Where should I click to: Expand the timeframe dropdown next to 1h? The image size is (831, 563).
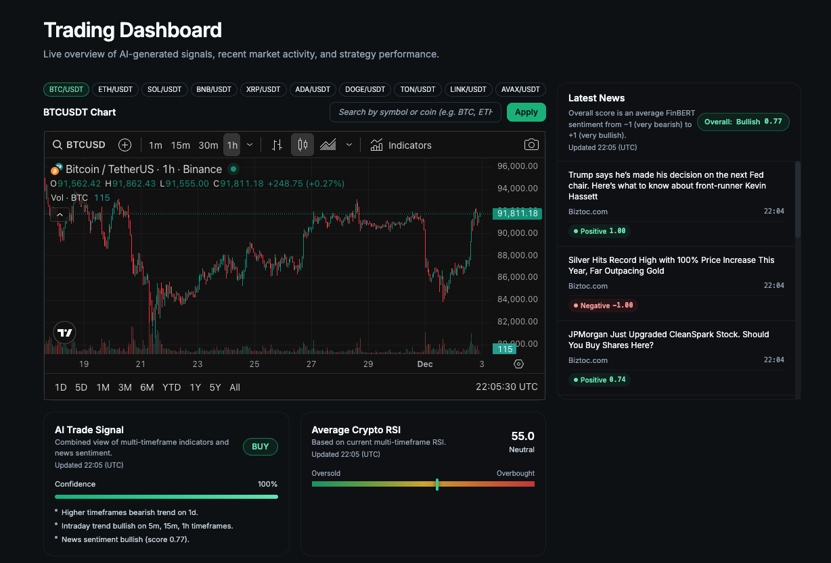pos(249,145)
